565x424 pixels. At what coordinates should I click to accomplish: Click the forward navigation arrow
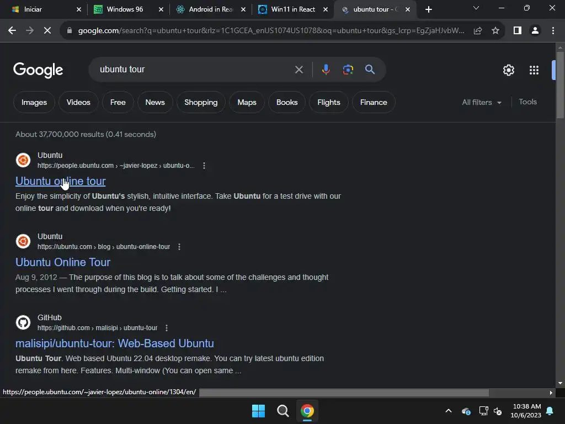pyautogui.click(x=30, y=31)
